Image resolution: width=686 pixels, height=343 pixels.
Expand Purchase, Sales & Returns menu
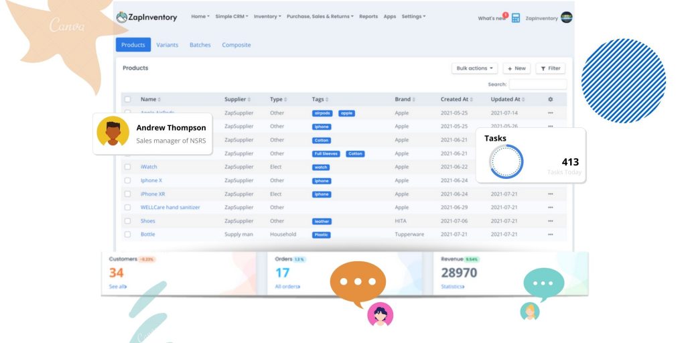click(320, 17)
